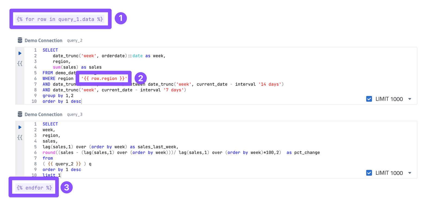The height and width of the screenshot is (198, 434).
Task: Open the limit dropdown arrow for query_3
Action: [x=410, y=173]
